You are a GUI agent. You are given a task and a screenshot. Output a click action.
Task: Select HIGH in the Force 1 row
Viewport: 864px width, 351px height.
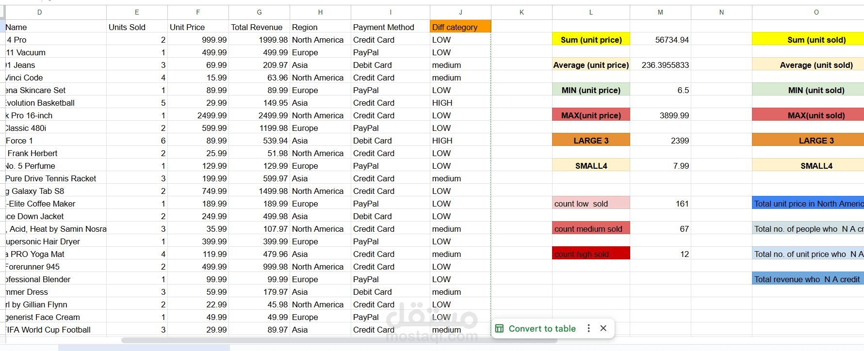click(460, 141)
